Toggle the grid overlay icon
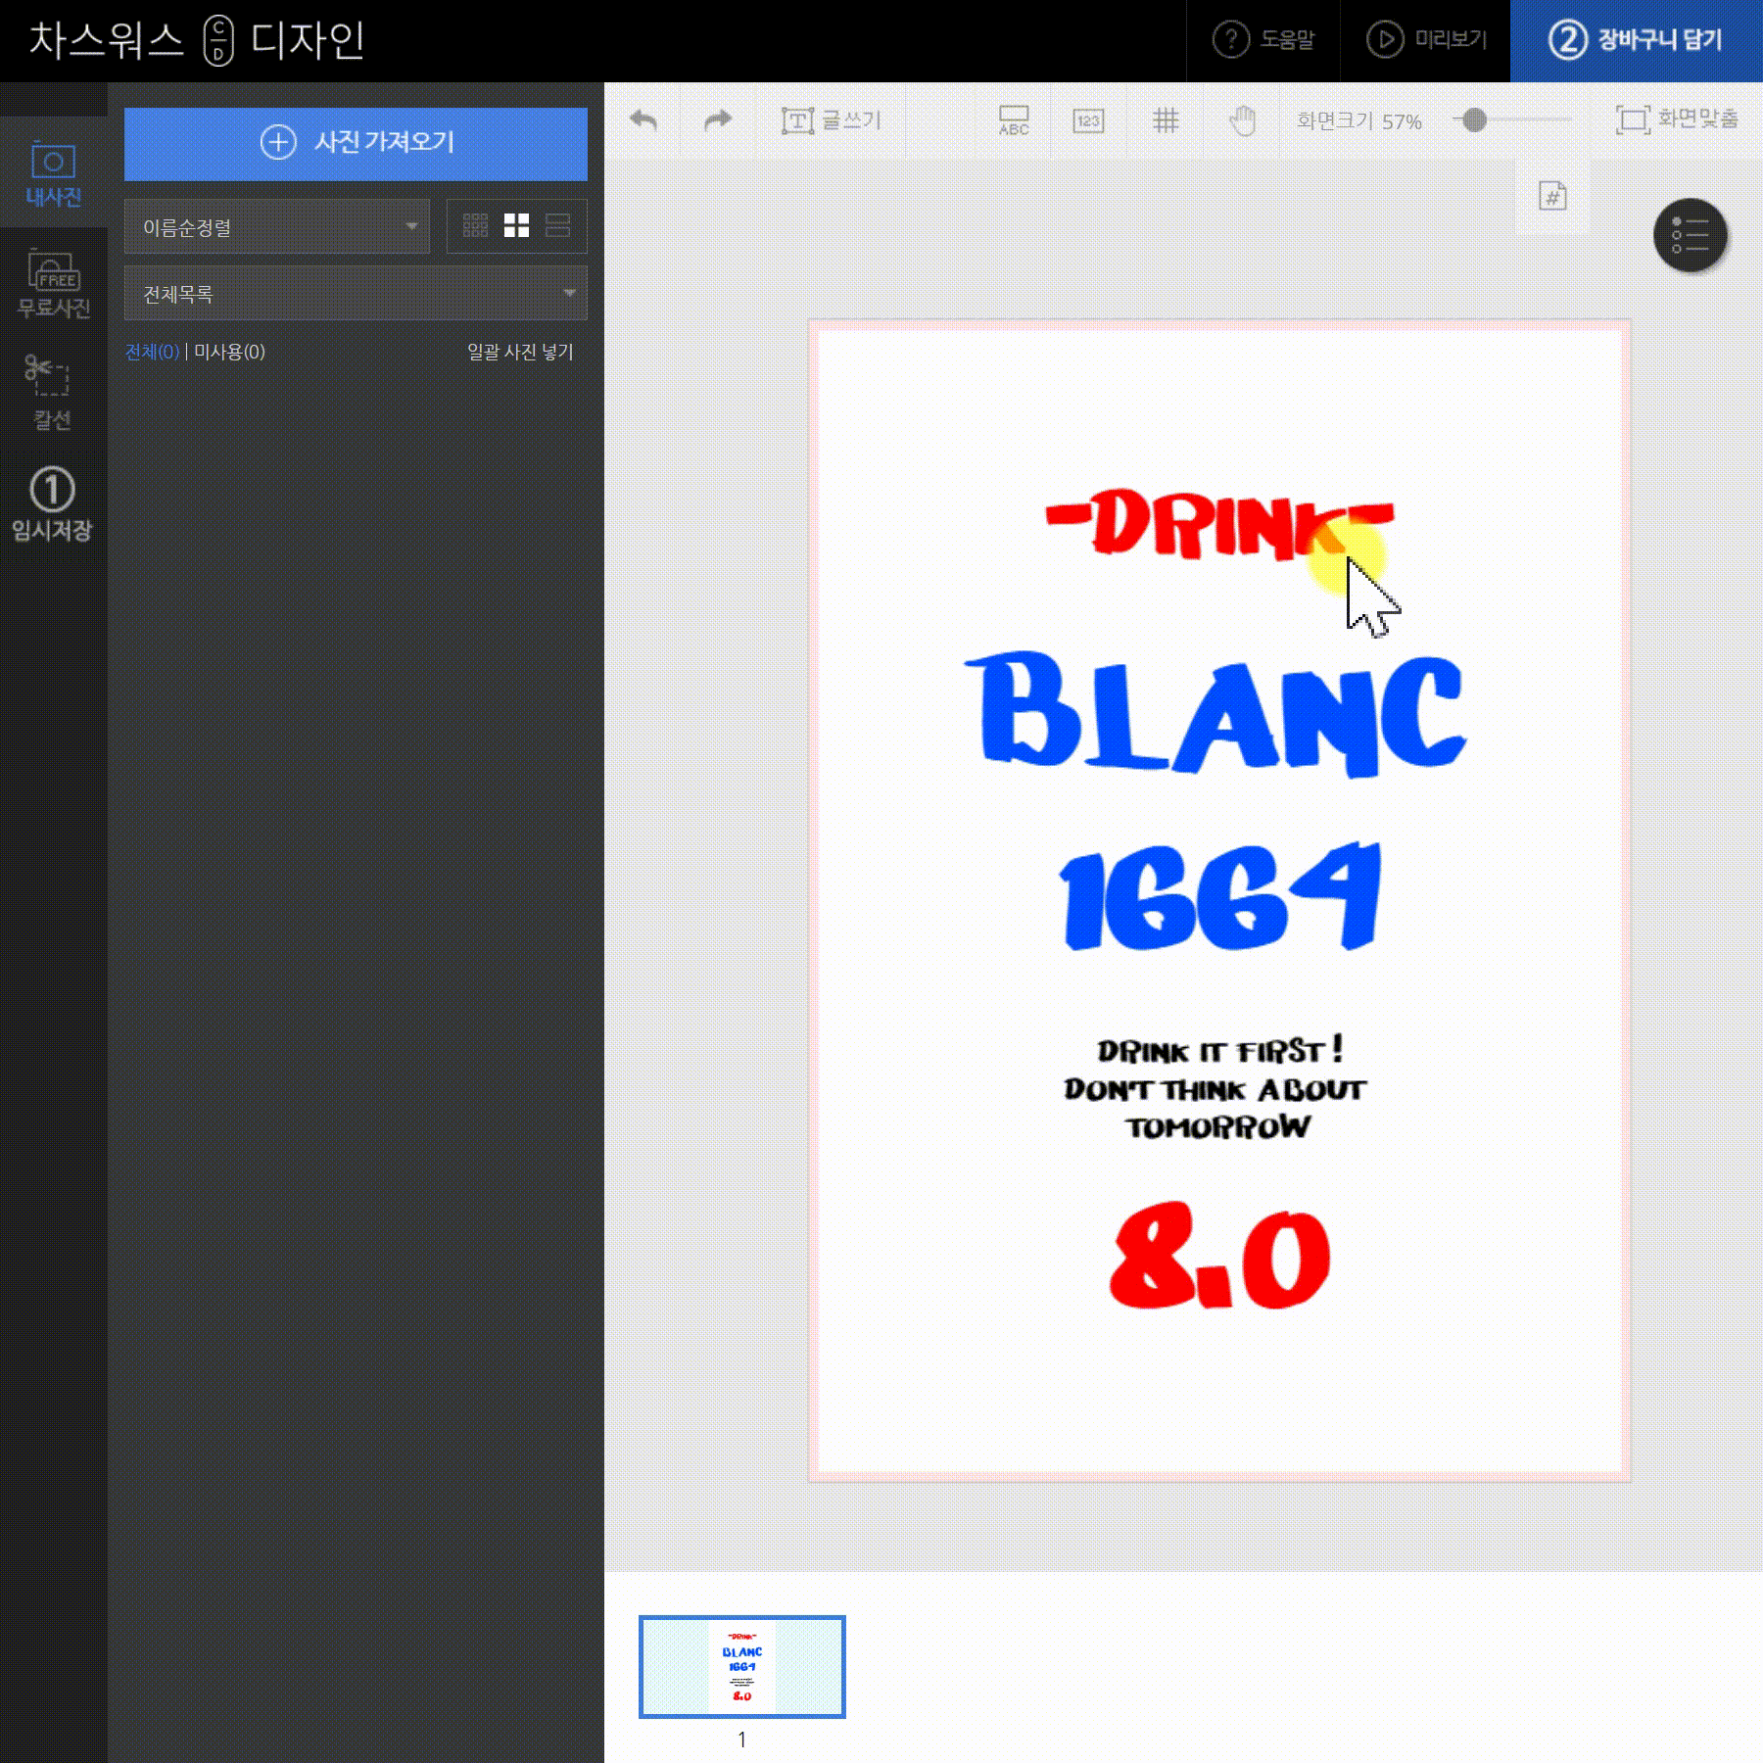 click(1166, 120)
